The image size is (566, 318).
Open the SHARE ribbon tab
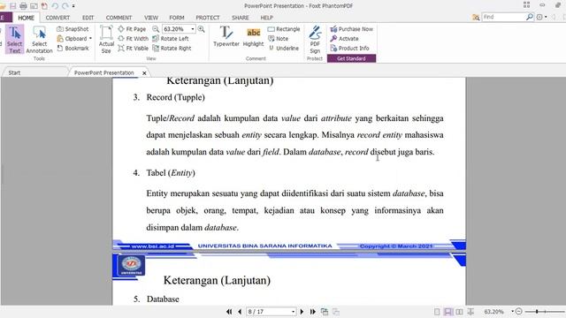[240, 18]
